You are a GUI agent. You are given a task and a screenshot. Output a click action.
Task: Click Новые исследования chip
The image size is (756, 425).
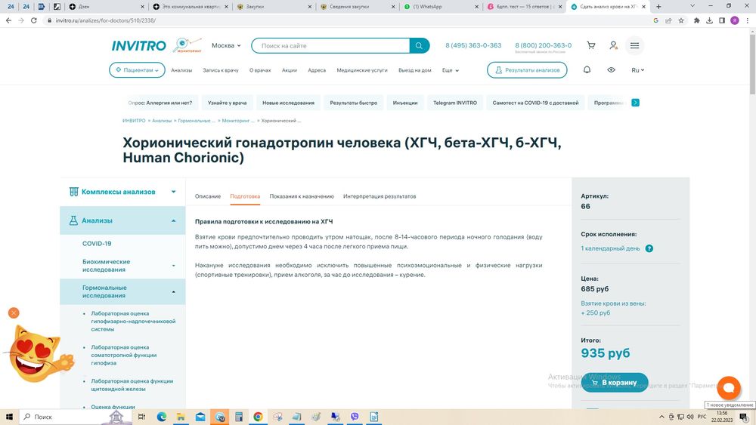click(x=288, y=103)
